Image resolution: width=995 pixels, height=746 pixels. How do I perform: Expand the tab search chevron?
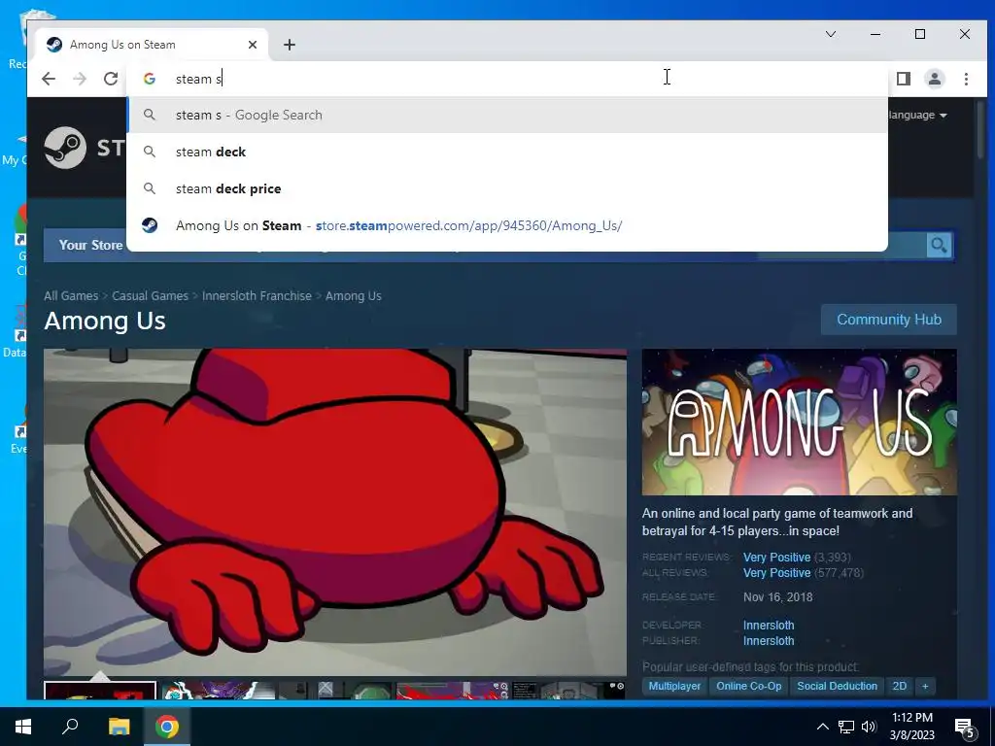click(x=831, y=34)
